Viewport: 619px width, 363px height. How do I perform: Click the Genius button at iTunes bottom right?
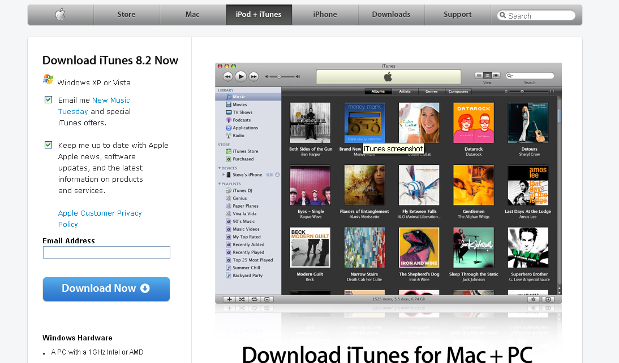pyautogui.click(x=534, y=299)
